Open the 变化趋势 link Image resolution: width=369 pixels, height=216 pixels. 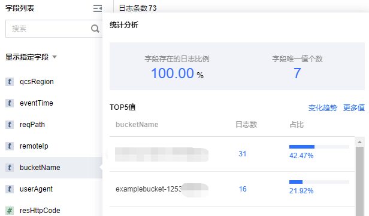(x=323, y=107)
